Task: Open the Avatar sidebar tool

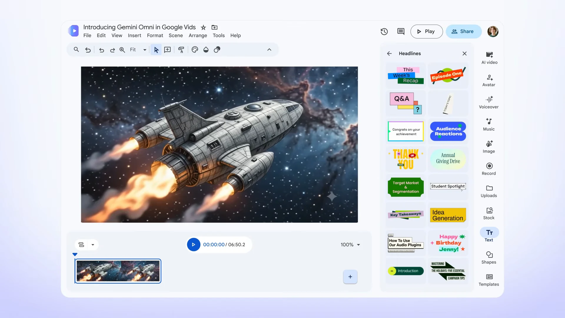Action: (489, 80)
